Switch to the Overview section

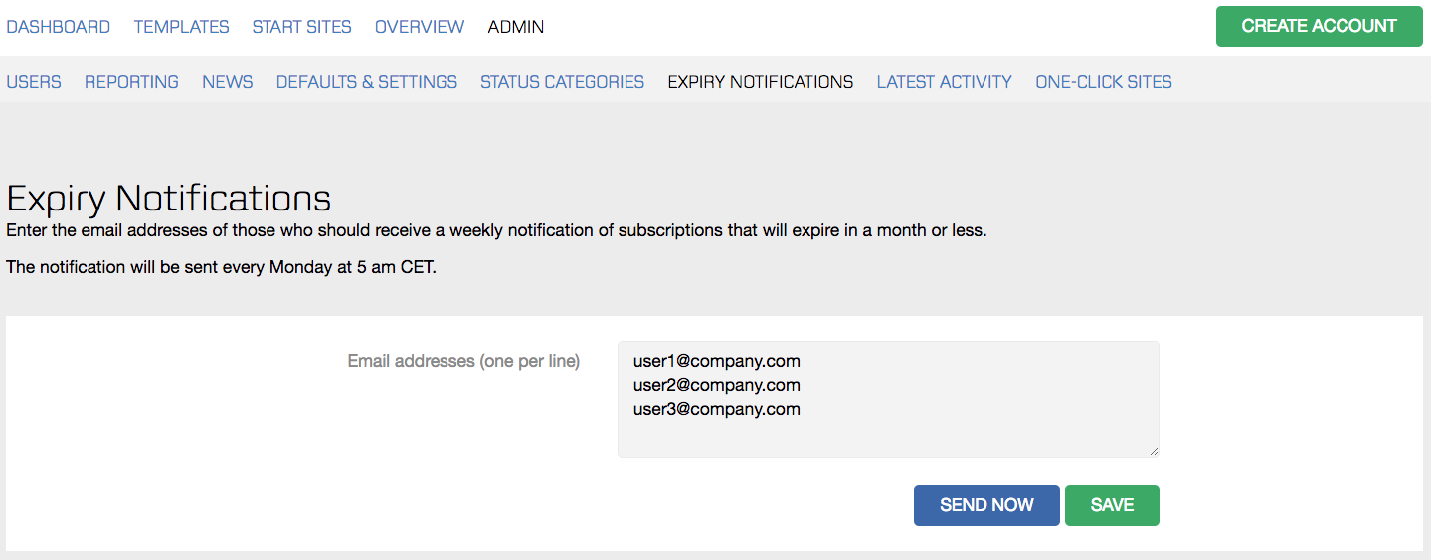(x=420, y=27)
